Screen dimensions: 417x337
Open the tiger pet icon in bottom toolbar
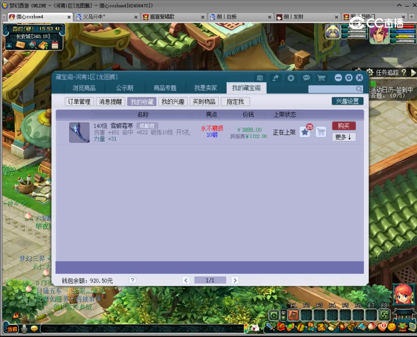coord(321,327)
